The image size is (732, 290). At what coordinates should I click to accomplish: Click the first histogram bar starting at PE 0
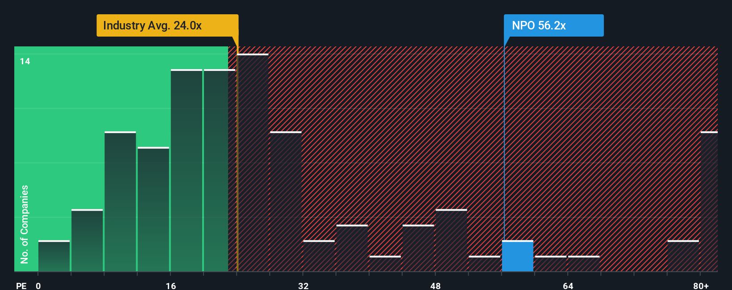(x=54, y=256)
